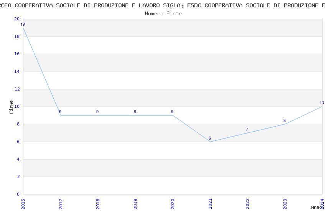326x211 pixels.
Task: Click the data value 8 above 2023
Action: pos(285,120)
